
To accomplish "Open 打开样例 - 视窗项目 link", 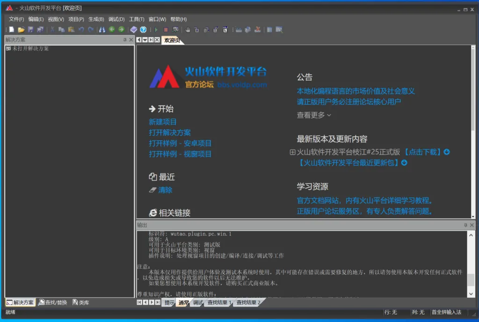I will pos(180,154).
